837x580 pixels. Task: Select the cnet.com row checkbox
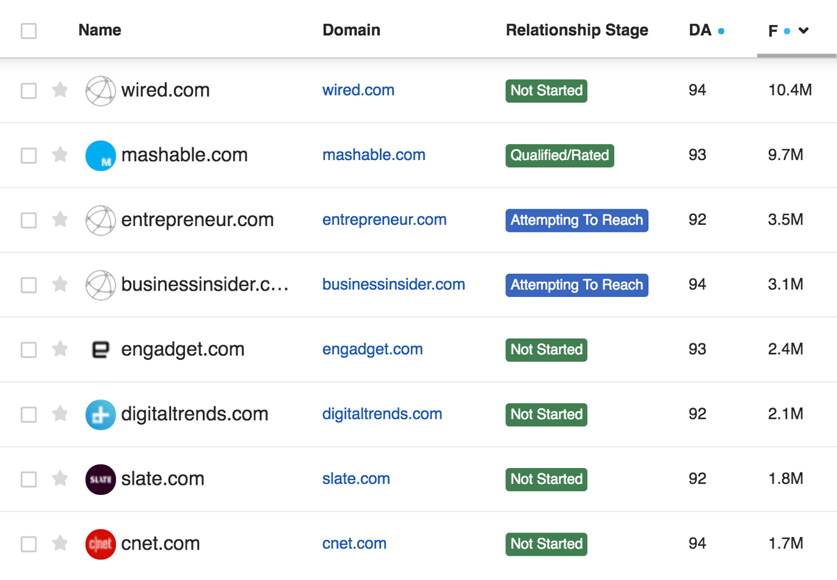click(x=29, y=544)
